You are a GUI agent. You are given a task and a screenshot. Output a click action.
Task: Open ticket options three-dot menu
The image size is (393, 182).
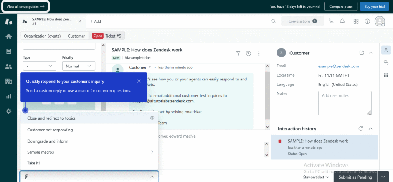point(259,53)
